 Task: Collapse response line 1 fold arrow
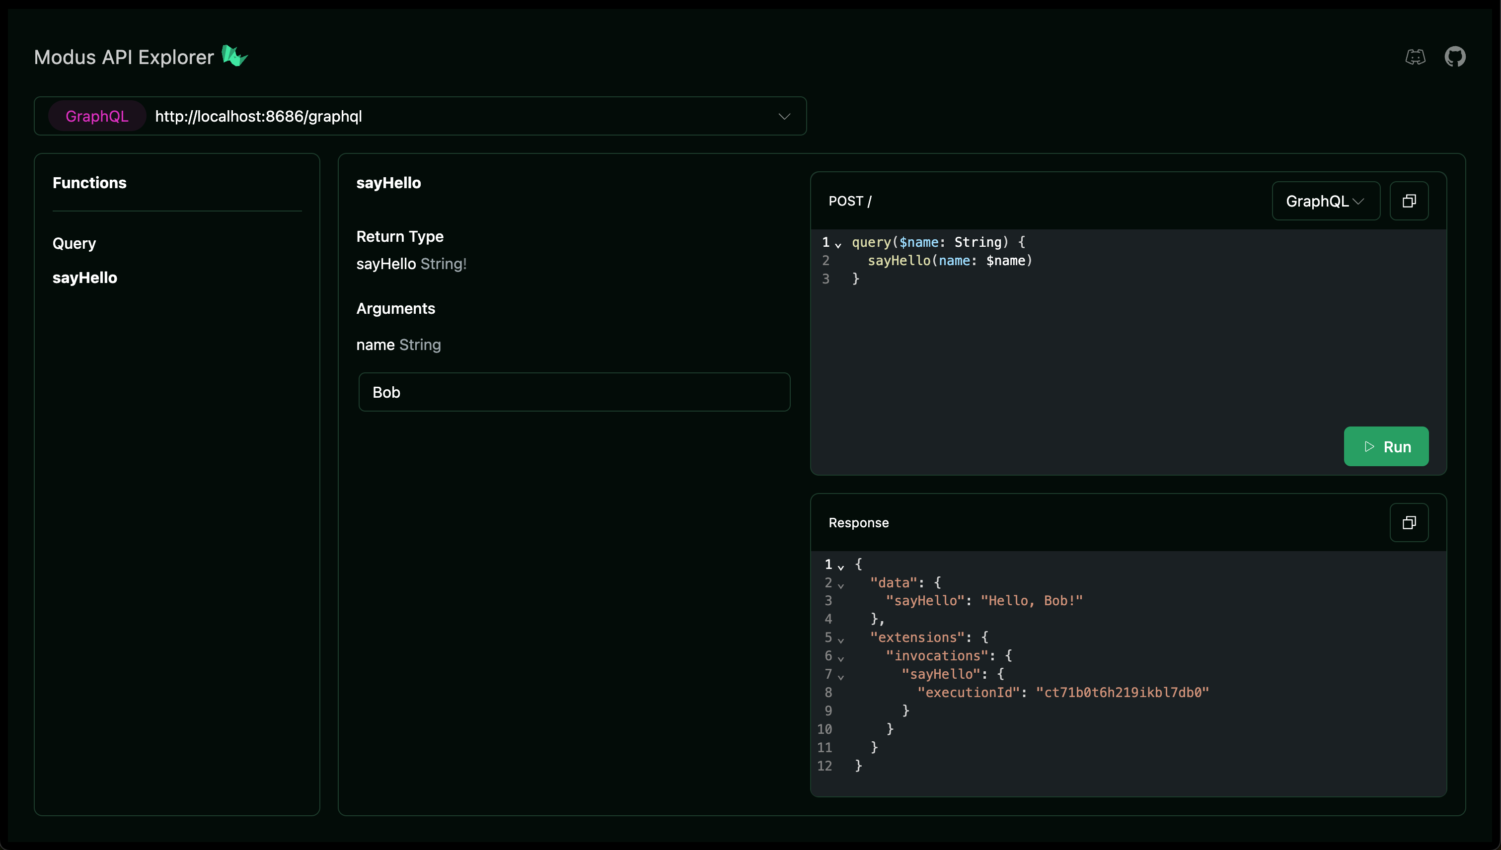pyautogui.click(x=840, y=567)
